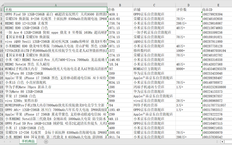This screenshot has width=232, height=145.
Task: Select the 评价数 header cell
Action: (x=188, y=10)
